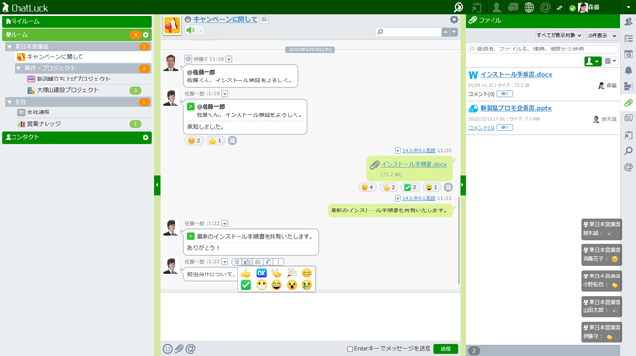The height and width of the screenshot is (356, 636).
Task: Toggle grin reaction count 1 on file message
Action: [x=431, y=187]
